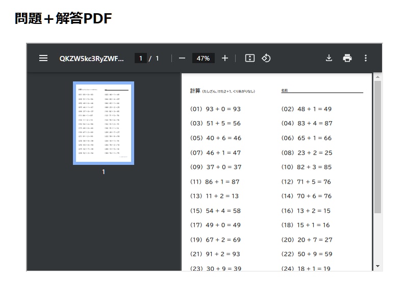405x287 pixels.
Task: Click problem (05) 40 + 6 = 46
Action: point(216,138)
